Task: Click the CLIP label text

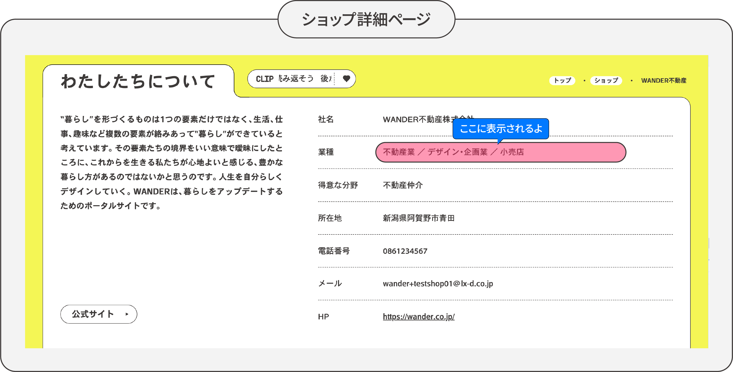Action: (264, 79)
